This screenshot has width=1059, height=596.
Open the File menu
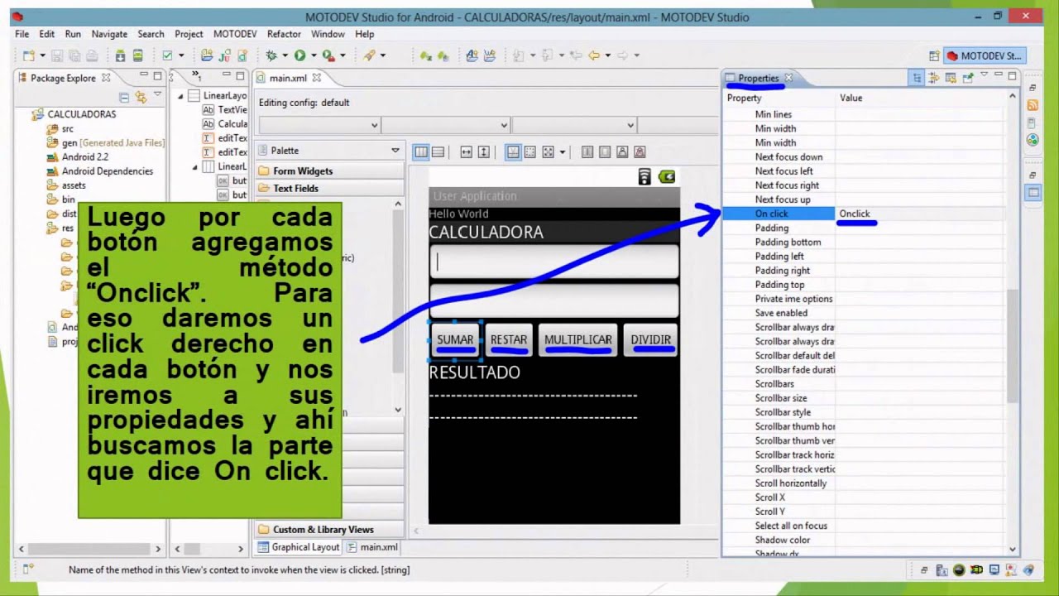(x=22, y=34)
